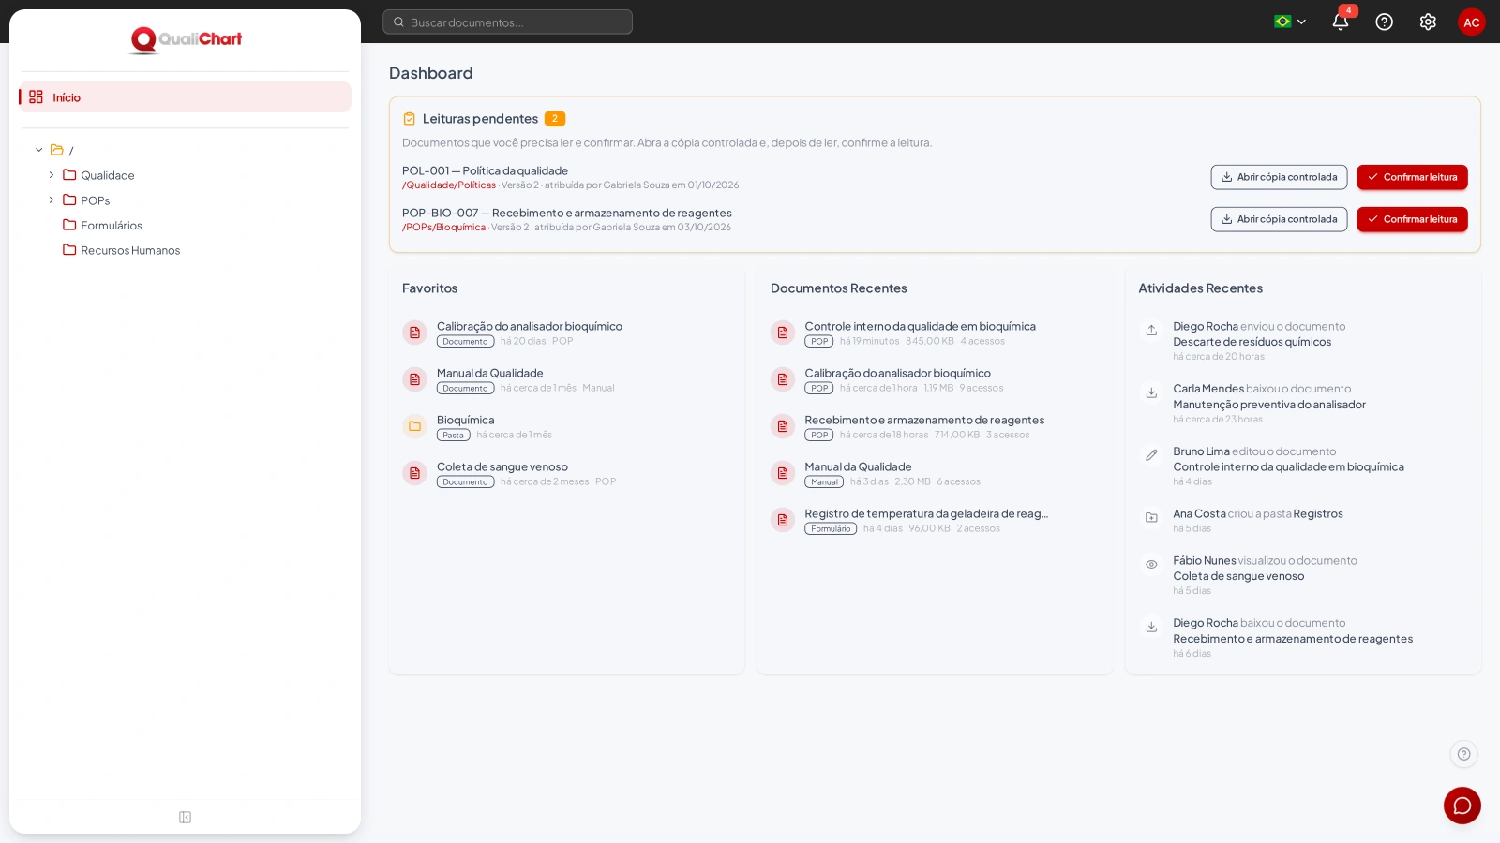Open the language flag dropdown
This screenshot has height=843, width=1500.
tap(1290, 22)
